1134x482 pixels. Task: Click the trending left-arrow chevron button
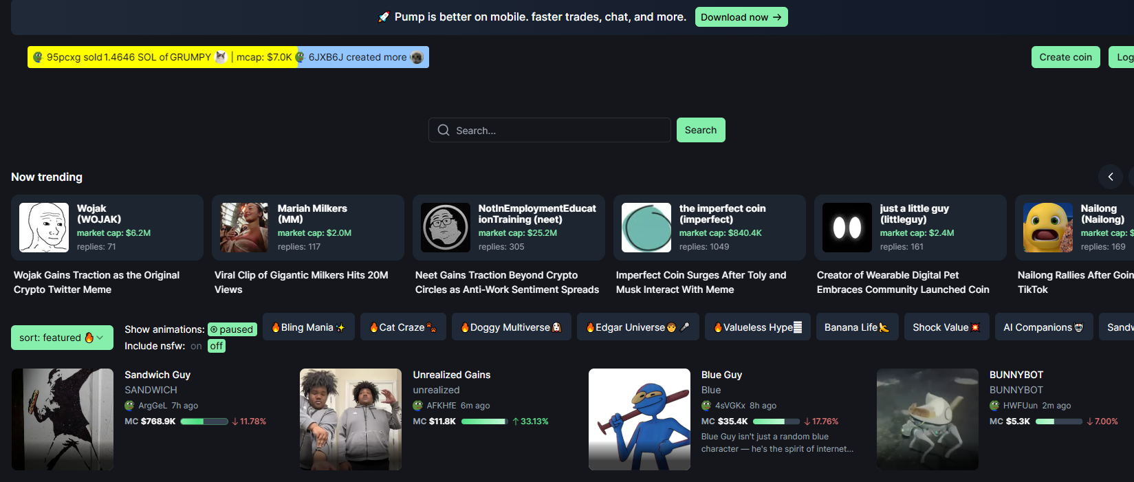click(x=1110, y=177)
